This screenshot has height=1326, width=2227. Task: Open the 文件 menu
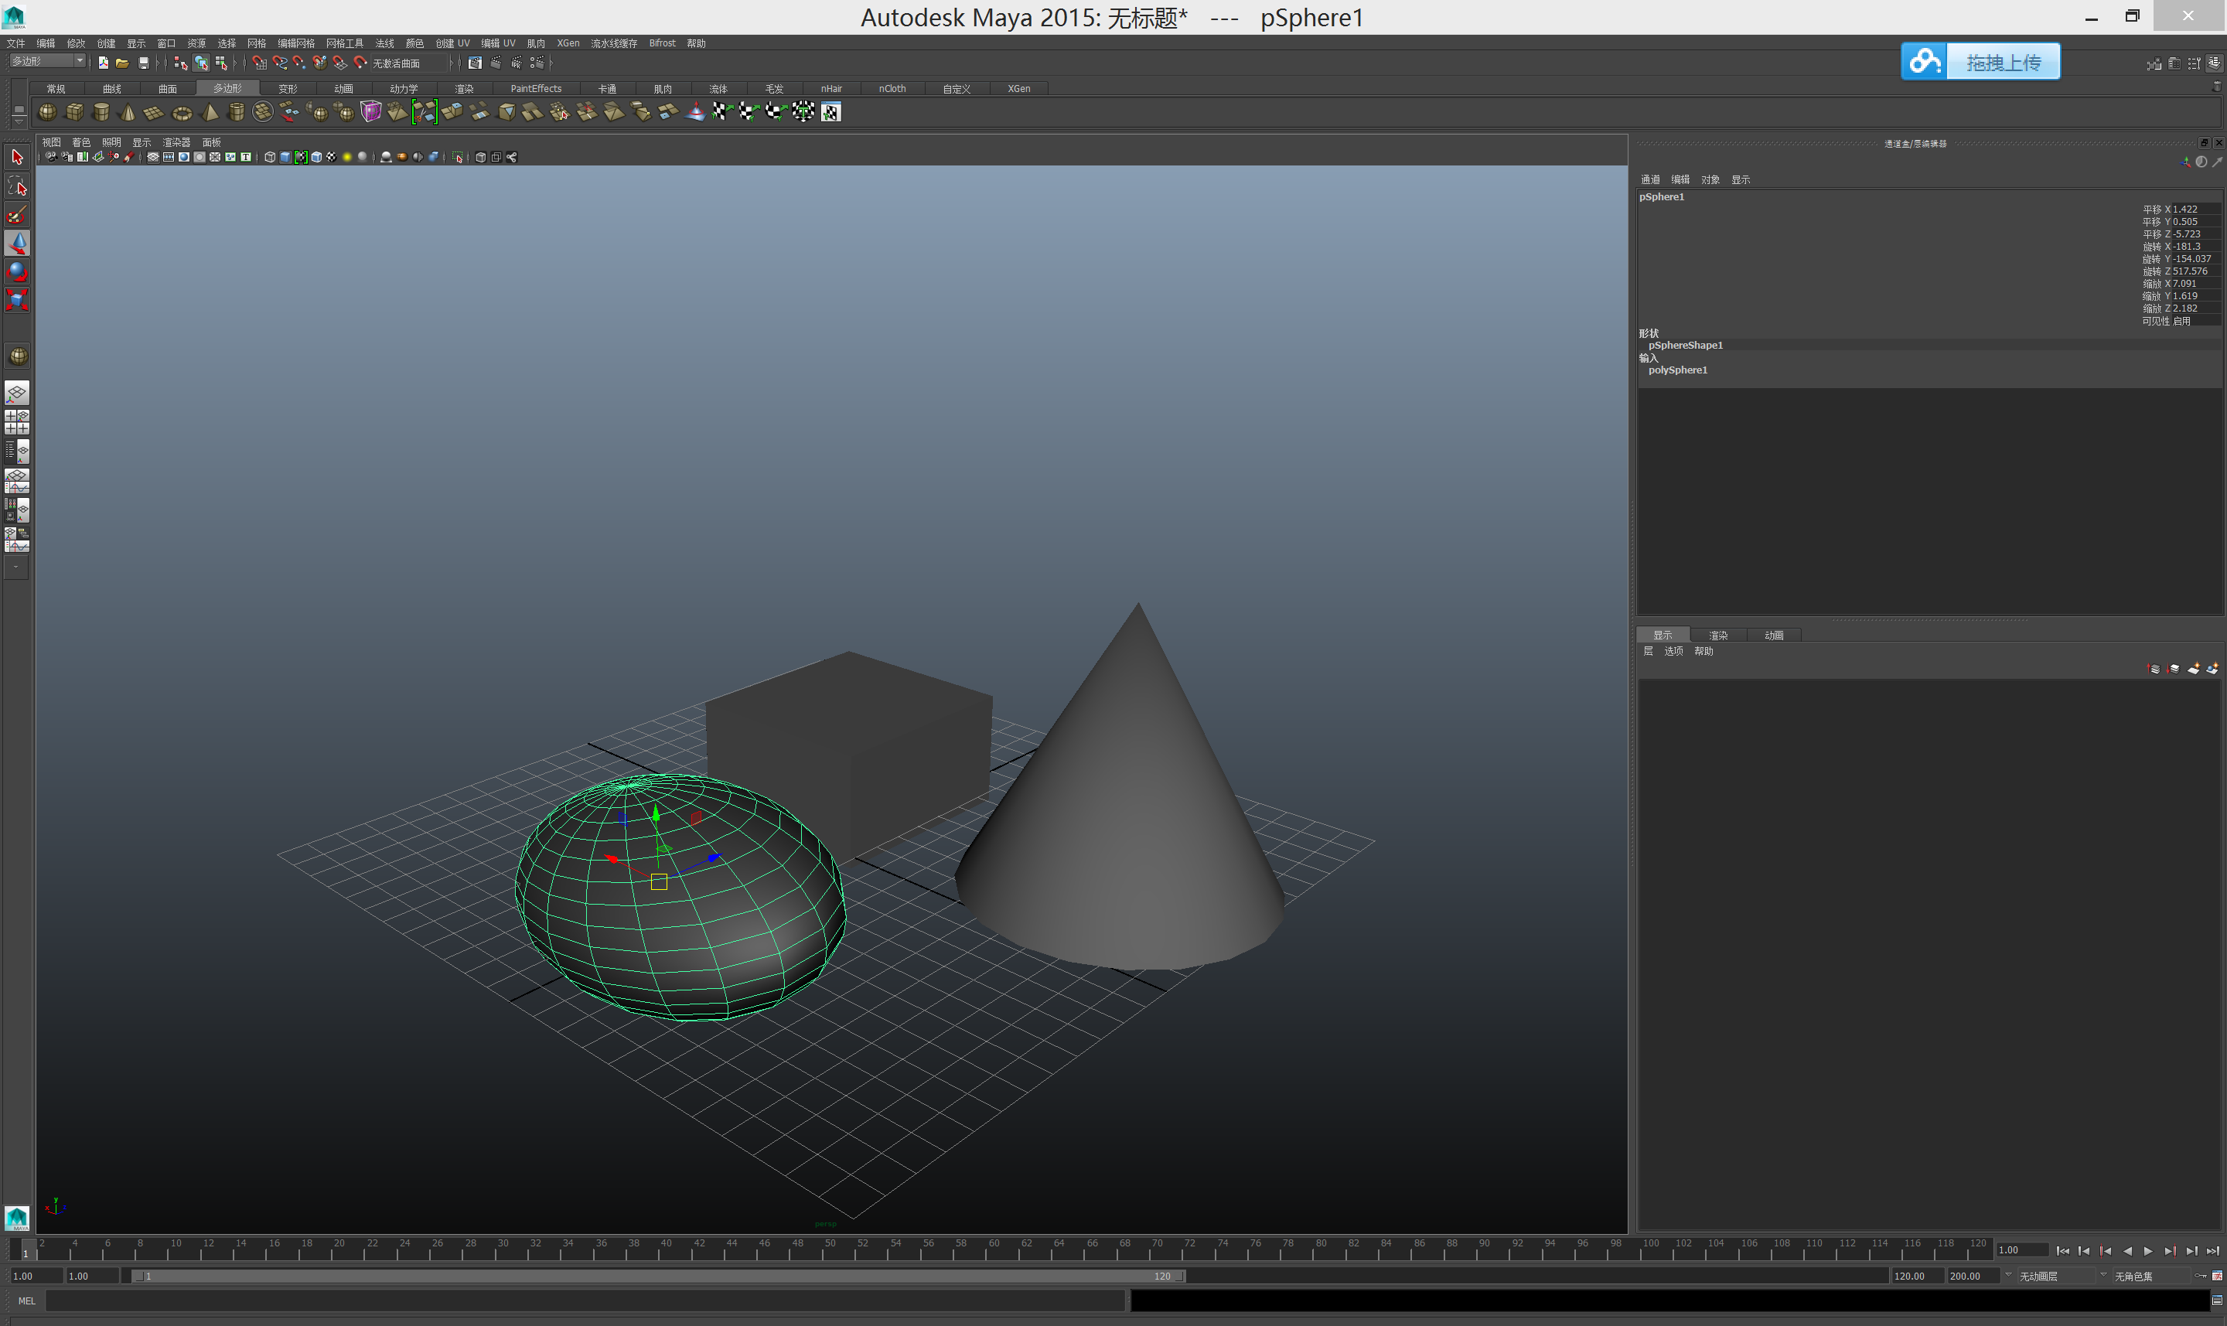tap(16, 43)
